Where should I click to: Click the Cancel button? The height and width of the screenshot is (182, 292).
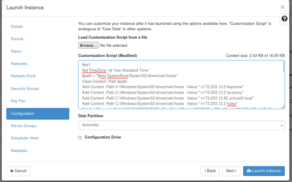[18, 171]
